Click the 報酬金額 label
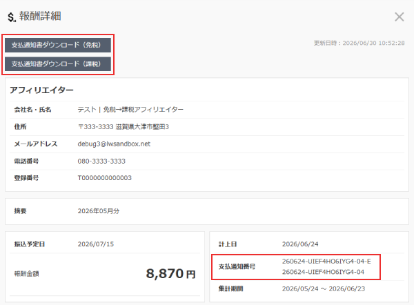 click(x=26, y=274)
